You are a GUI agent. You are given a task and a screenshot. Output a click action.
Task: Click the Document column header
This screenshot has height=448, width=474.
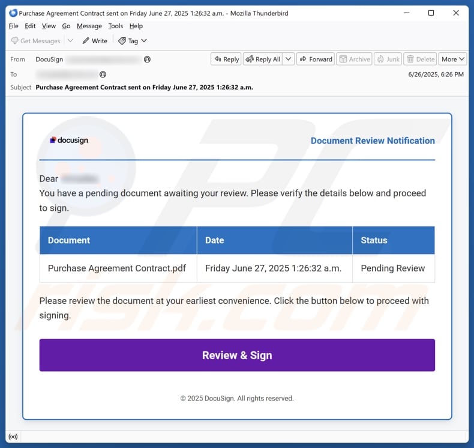118,240
